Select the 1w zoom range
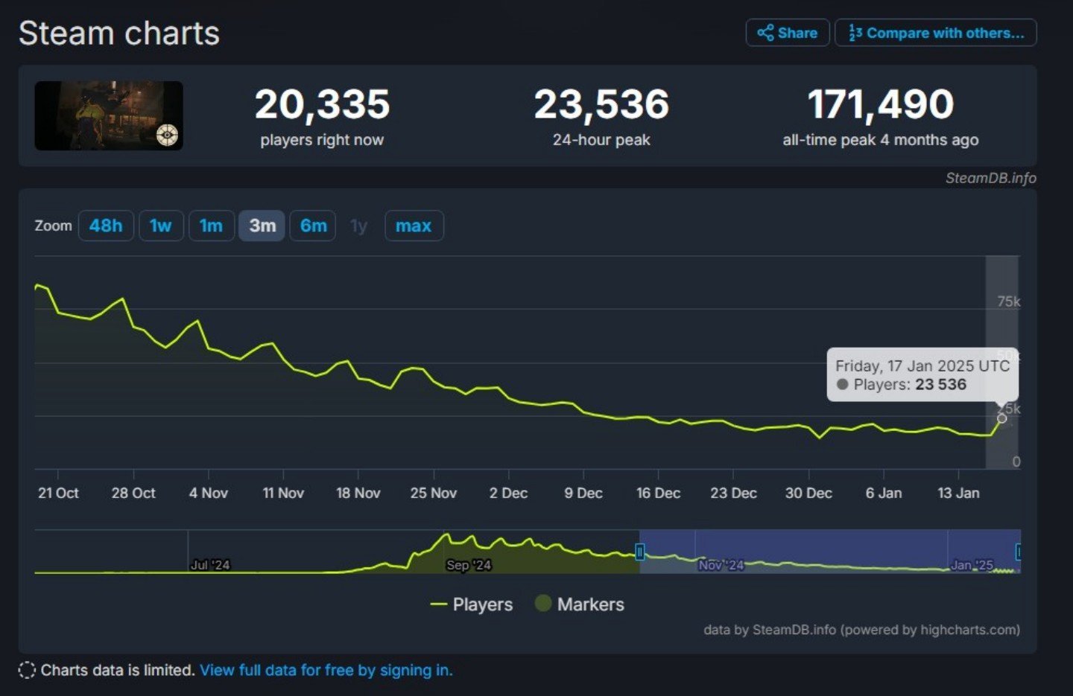Screen dimensions: 1073x696 coord(161,226)
